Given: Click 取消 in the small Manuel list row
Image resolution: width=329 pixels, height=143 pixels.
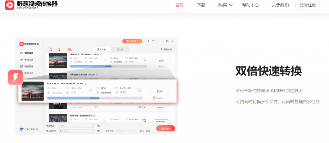Looking at the screenshot, I should (x=161, y=61).
